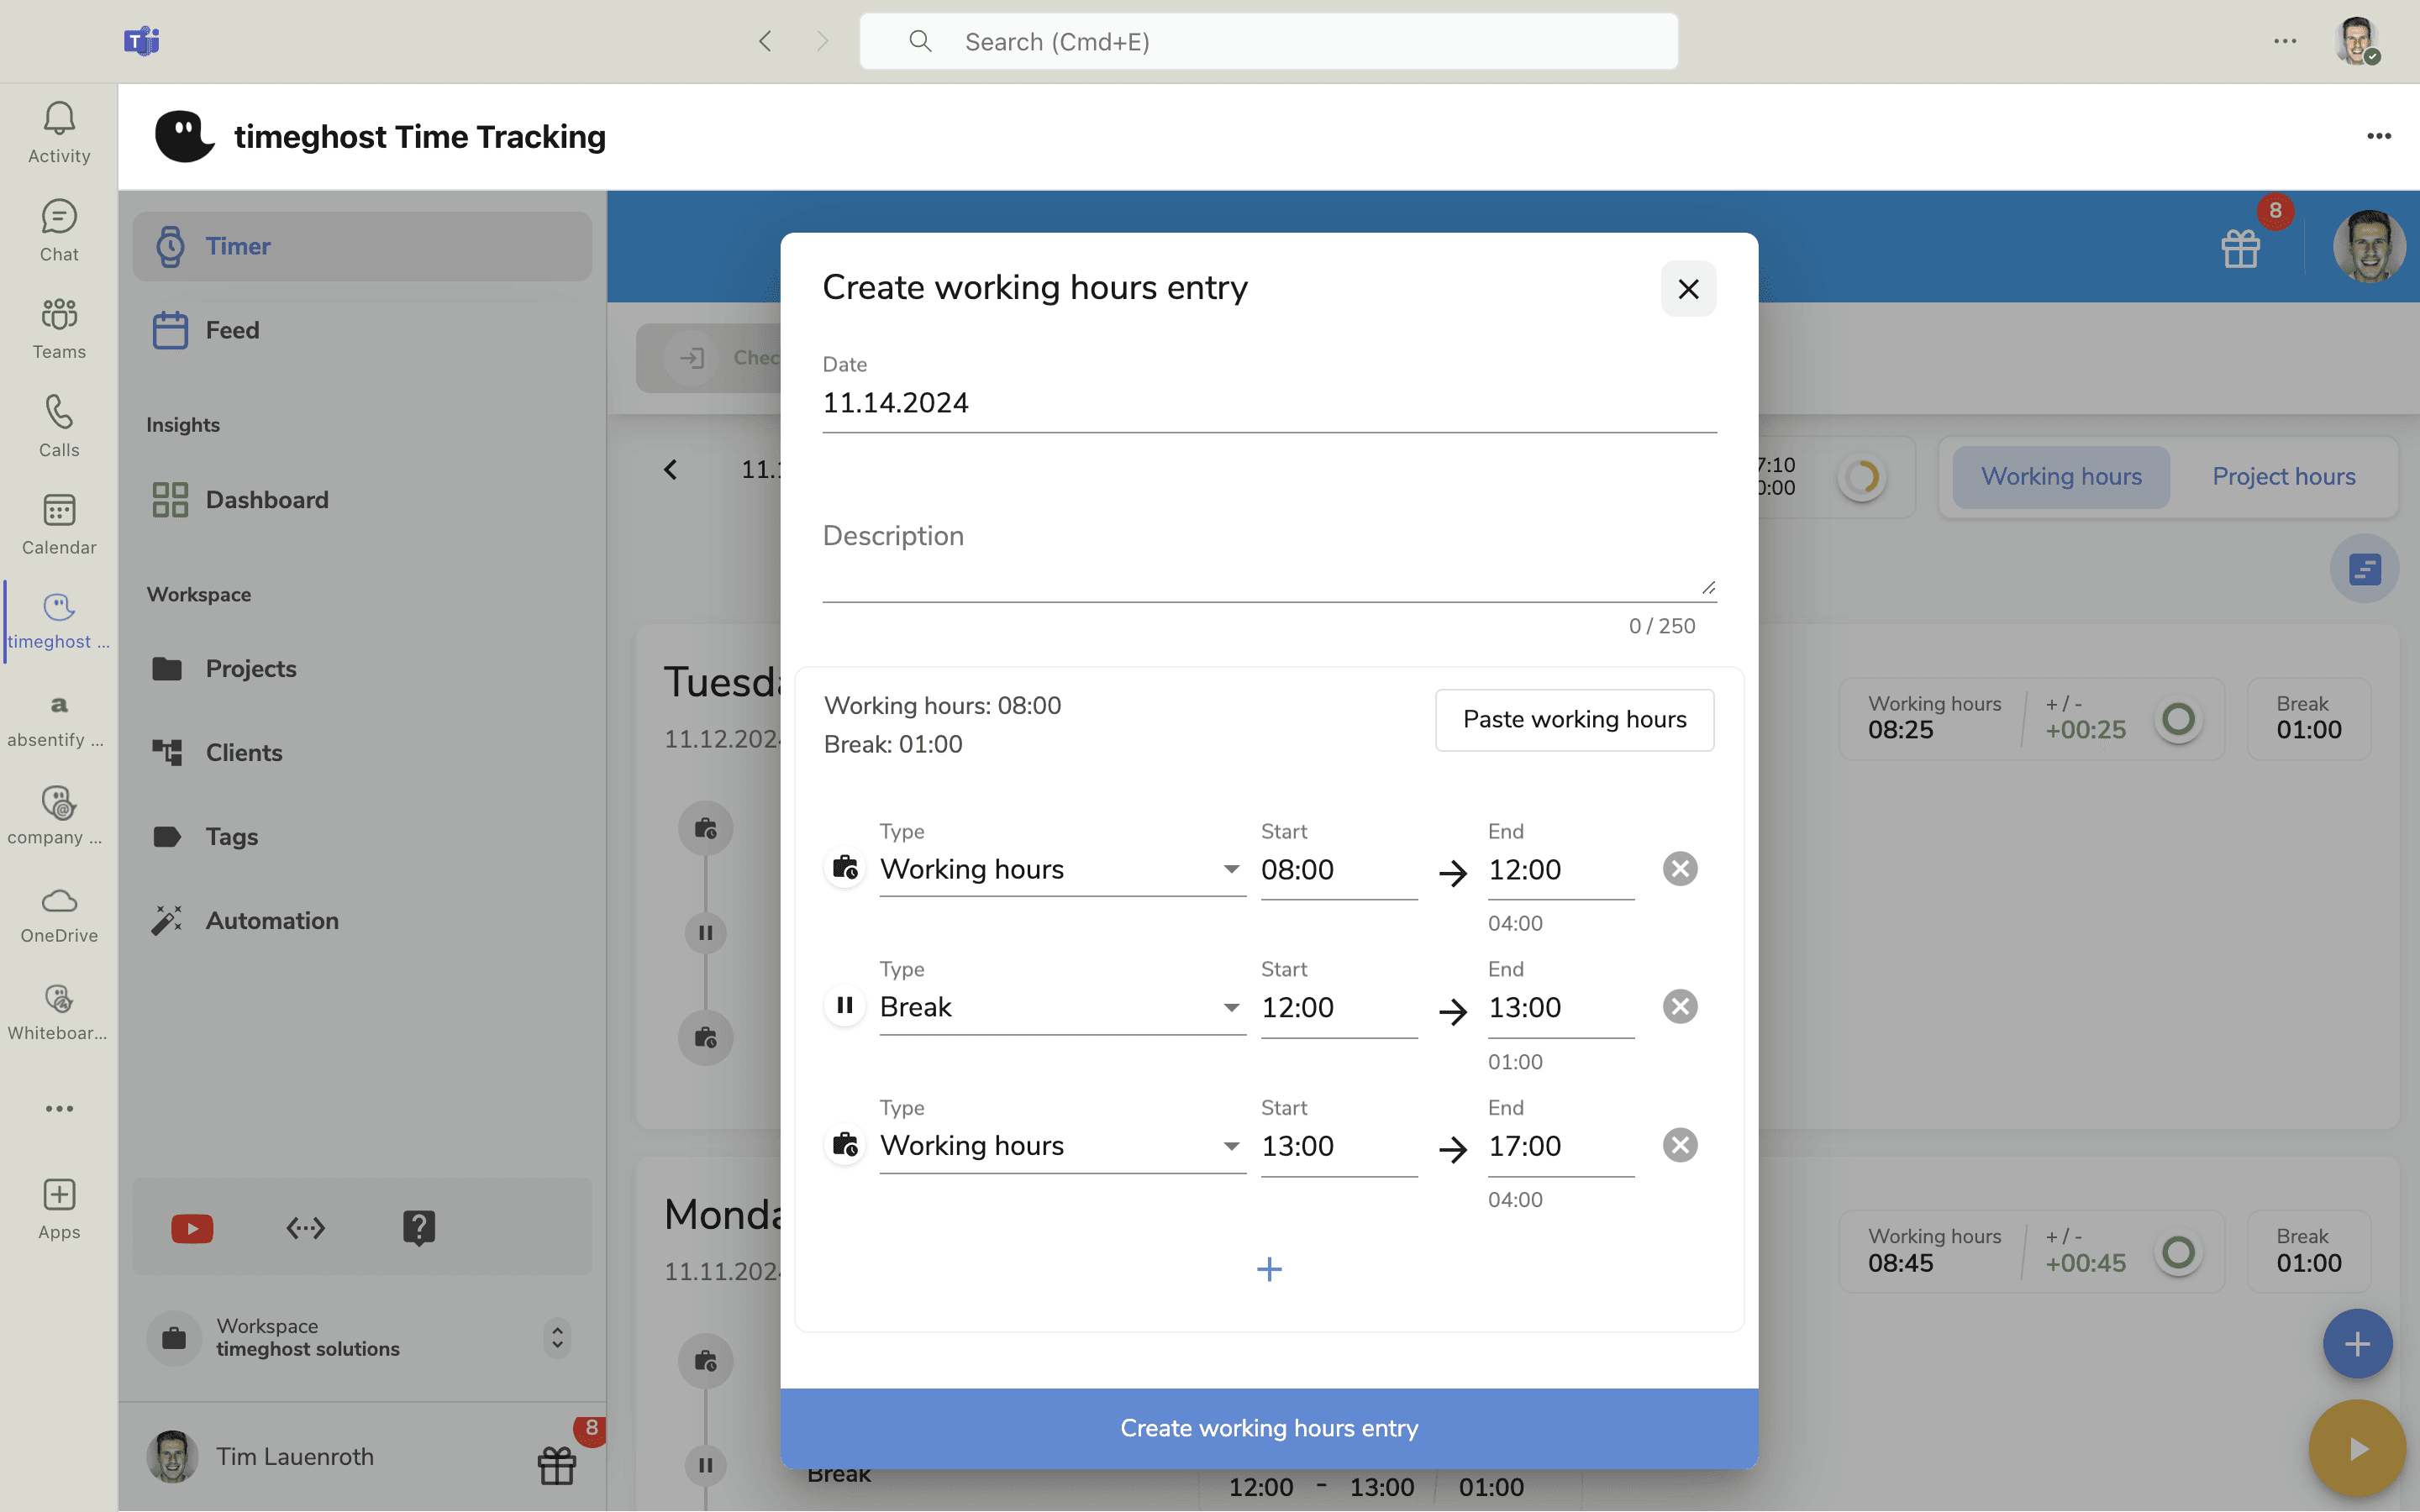Edit Break start time 12:00
The height and width of the screenshot is (1512, 2420).
coord(1338,1008)
